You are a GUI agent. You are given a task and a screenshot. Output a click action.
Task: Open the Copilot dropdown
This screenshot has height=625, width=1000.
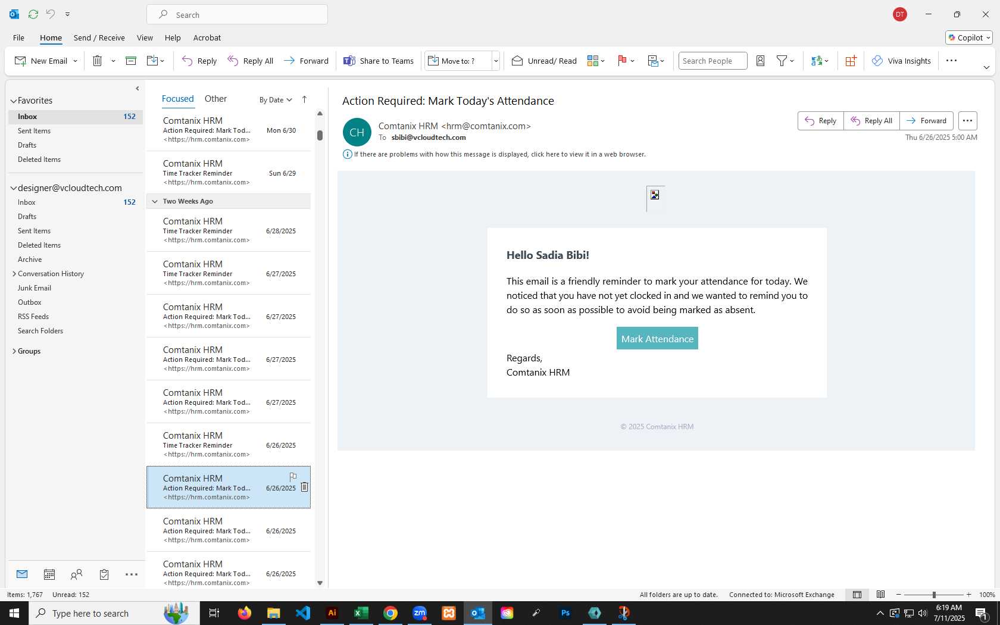click(x=969, y=37)
